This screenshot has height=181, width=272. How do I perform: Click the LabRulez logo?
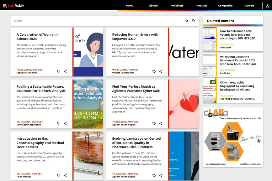click(14, 6)
